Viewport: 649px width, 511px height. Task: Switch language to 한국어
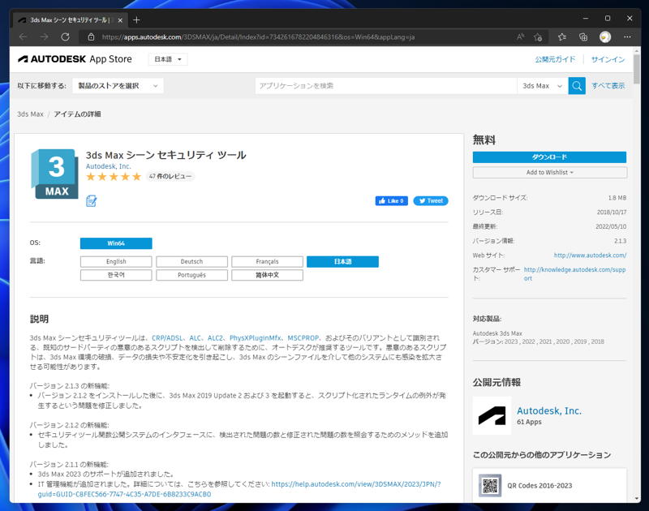coord(116,275)
